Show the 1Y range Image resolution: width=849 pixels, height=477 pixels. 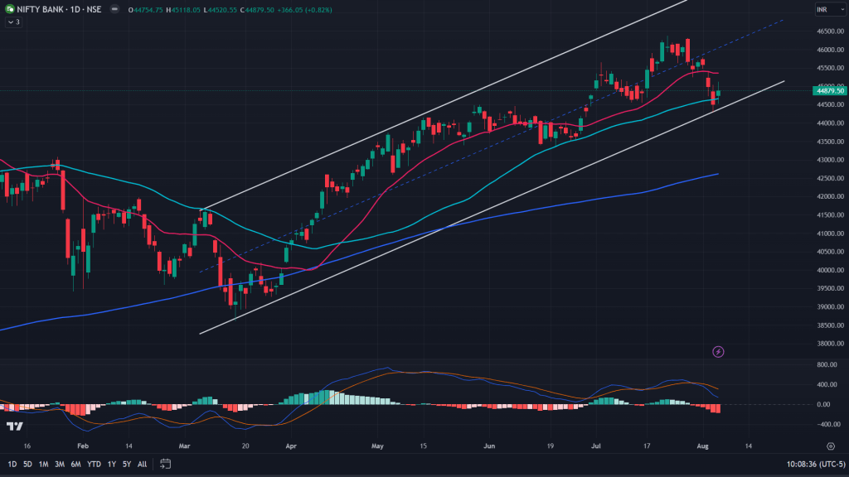point(111,464)
